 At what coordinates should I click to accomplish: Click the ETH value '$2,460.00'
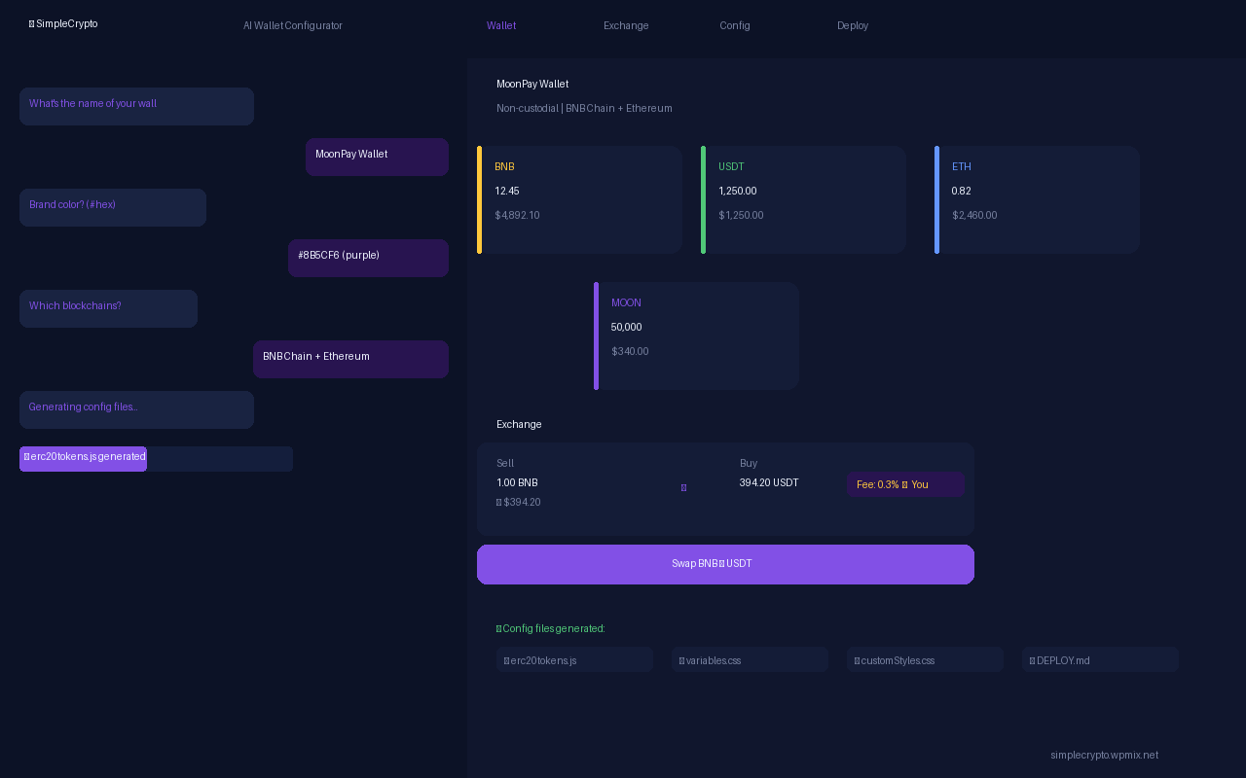[974, 216]
